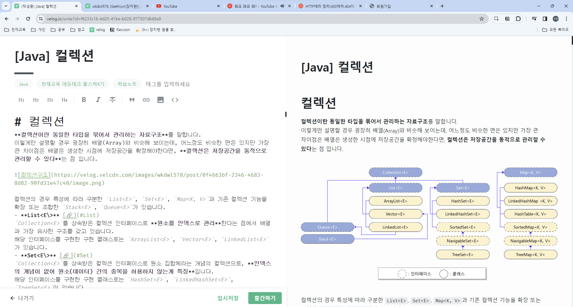Insert a hyperlink
Screen dimensions: 573x307
pos(146,100)
